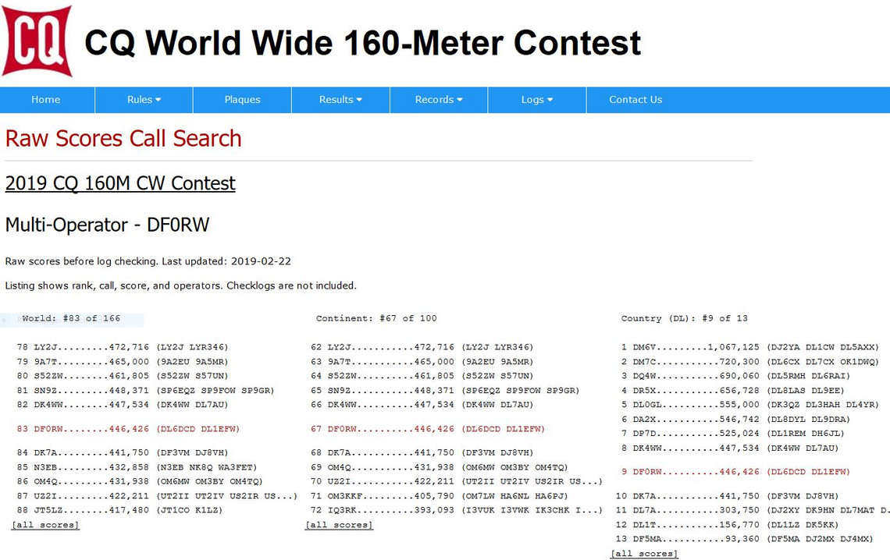Click Country rank 5 DL0GL row
Image resolution: width=890 pixels, height=560 pixels.
tap(749, 405)
